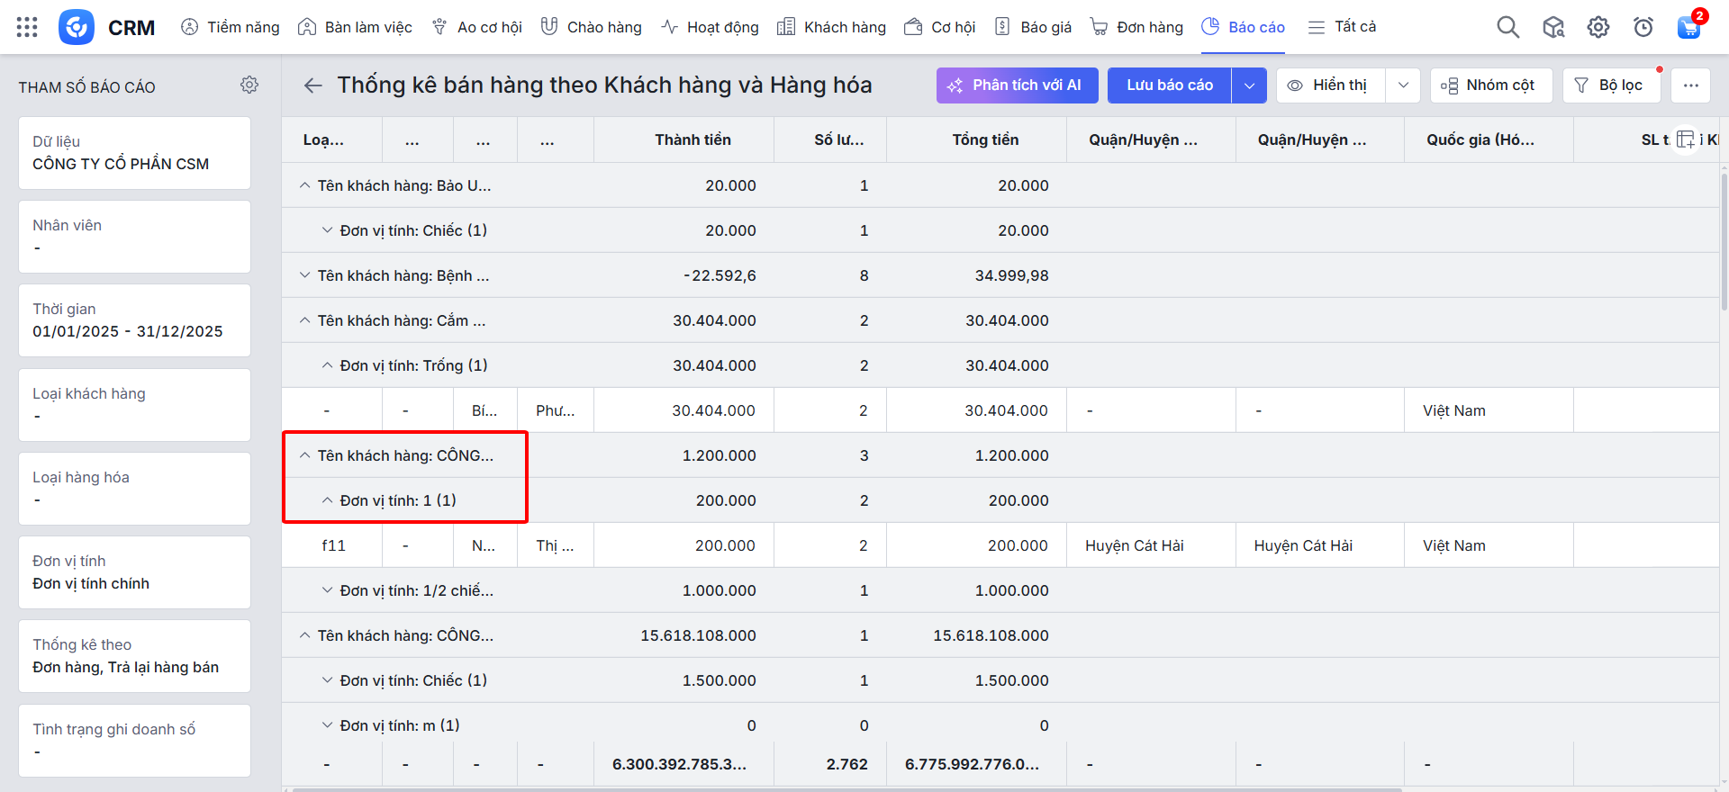Go back using the left arrow

(312, 85)
